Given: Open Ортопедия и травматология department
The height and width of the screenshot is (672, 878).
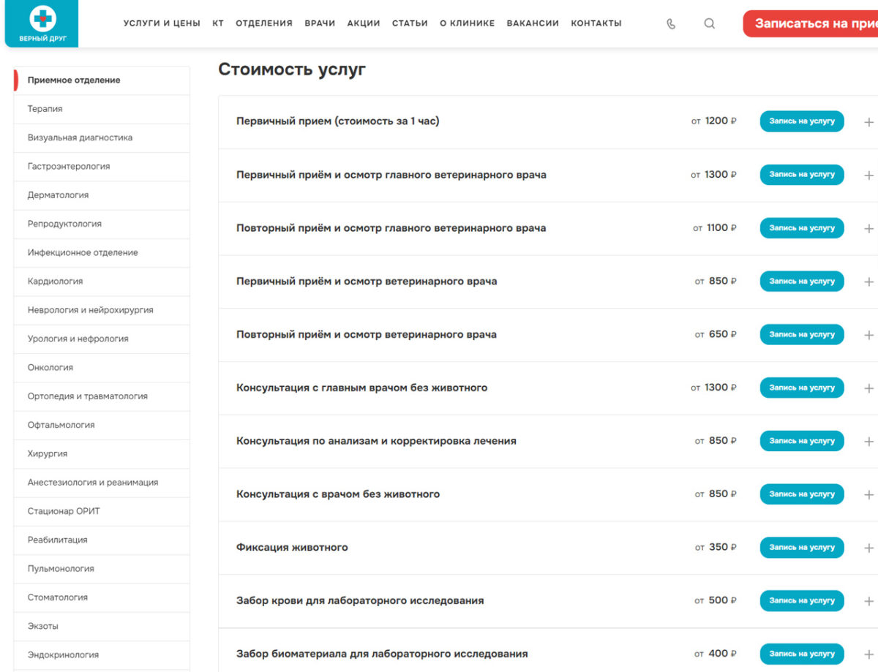Looking at the screenshot, I should pos(102,396).
